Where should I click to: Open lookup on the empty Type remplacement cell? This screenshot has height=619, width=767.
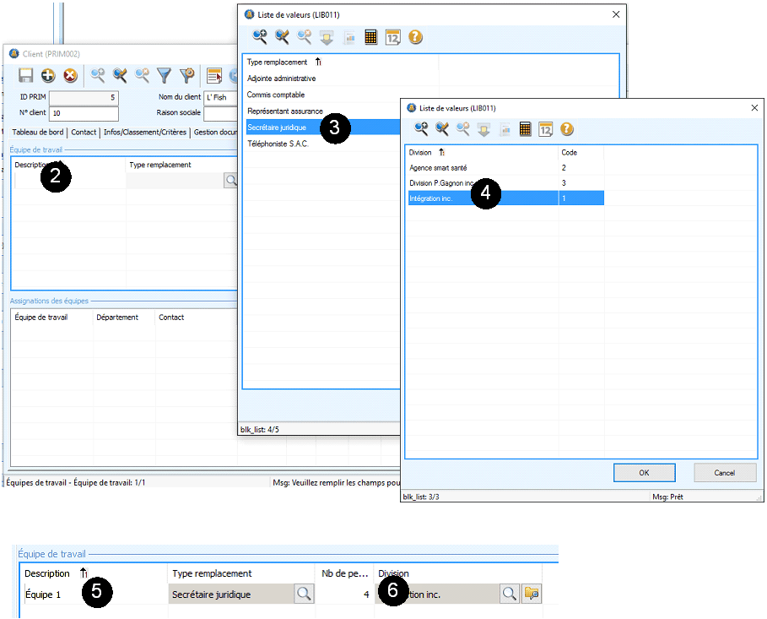230,180
